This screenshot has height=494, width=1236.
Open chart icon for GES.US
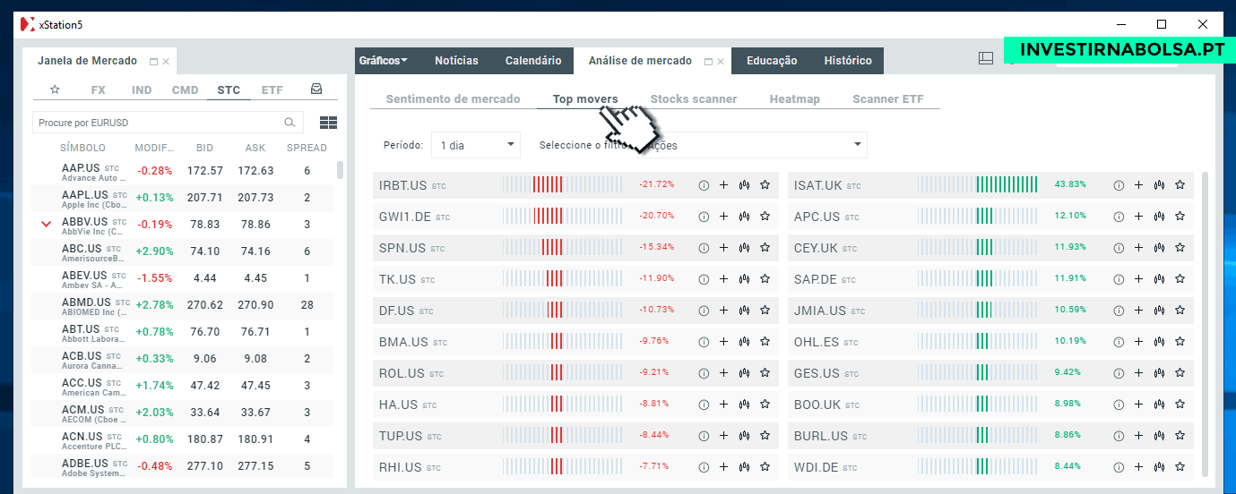point(1159,373)
